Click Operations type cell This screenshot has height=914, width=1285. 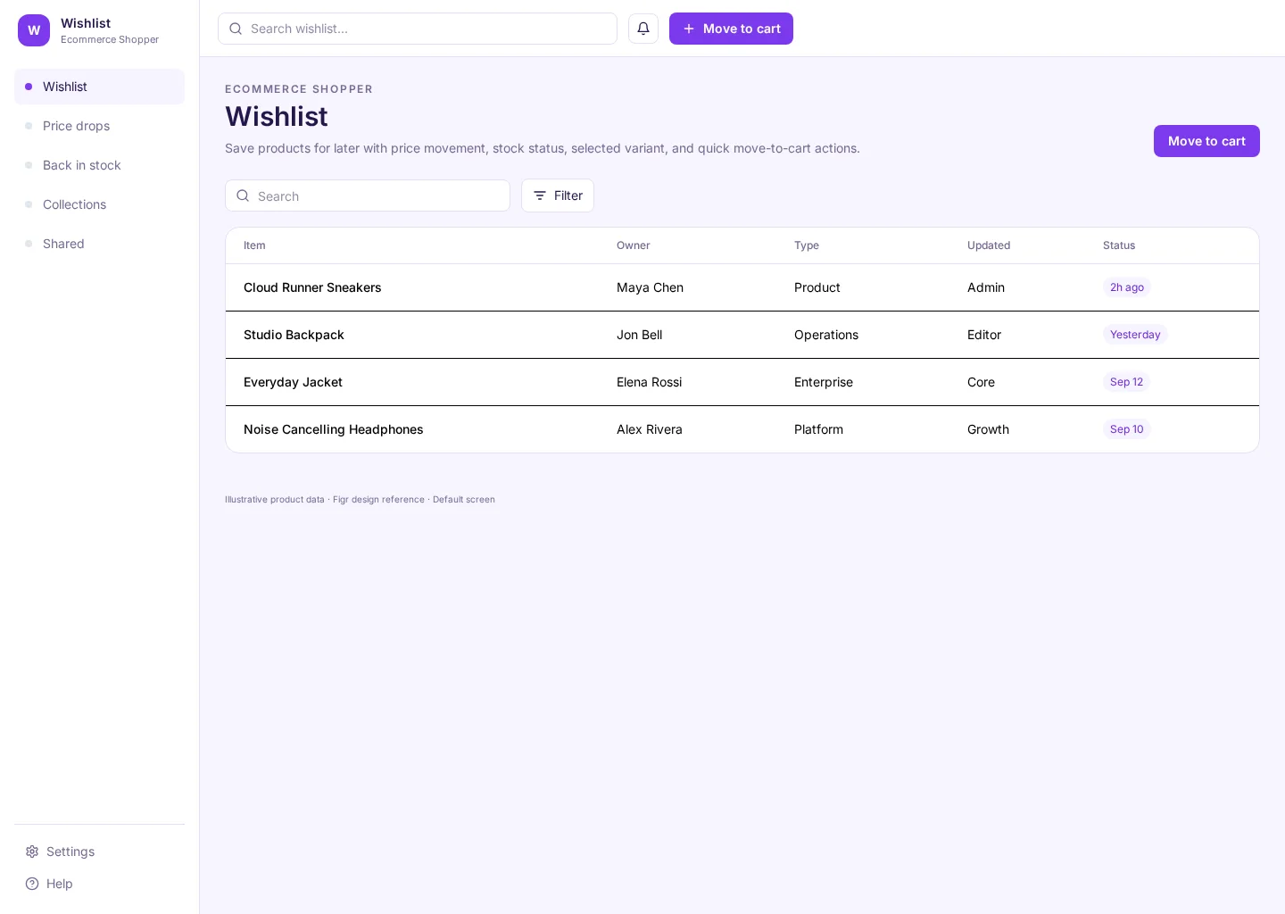point(826,335)
